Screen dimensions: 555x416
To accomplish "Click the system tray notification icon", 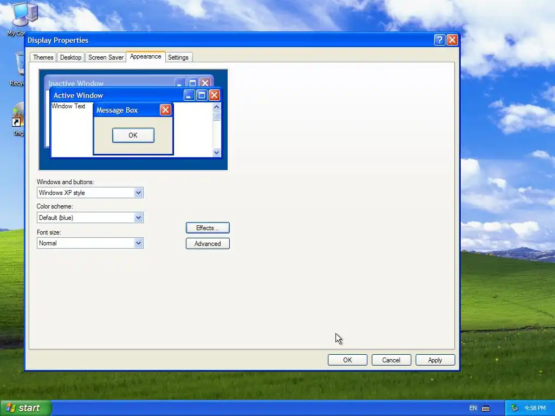I will tap(514, 408).
